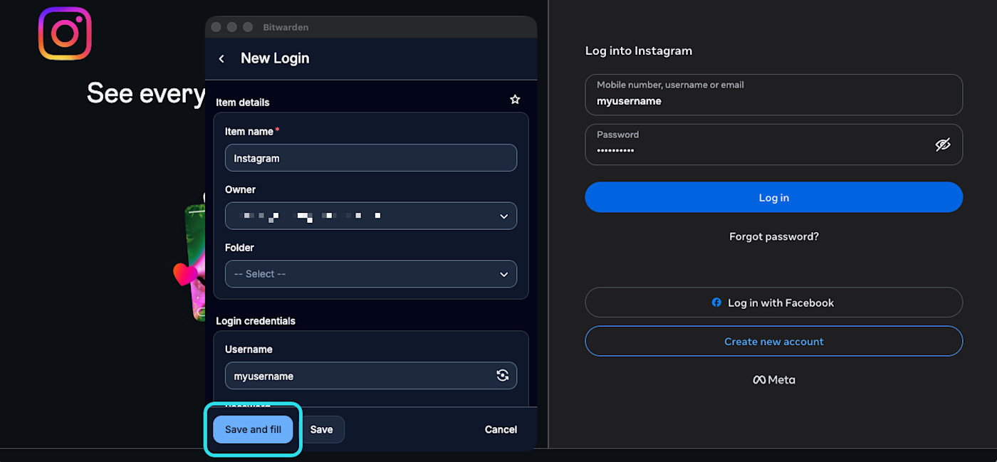Click the Instagram logo icon
The height and width of the screenshot is (462, 997).
65,33
